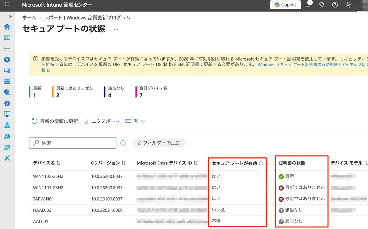Select the Endpoint security shield icon

point(7,93)
